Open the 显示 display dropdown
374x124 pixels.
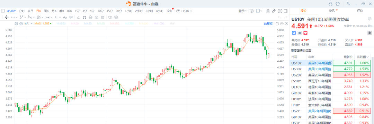coord(243,11)
